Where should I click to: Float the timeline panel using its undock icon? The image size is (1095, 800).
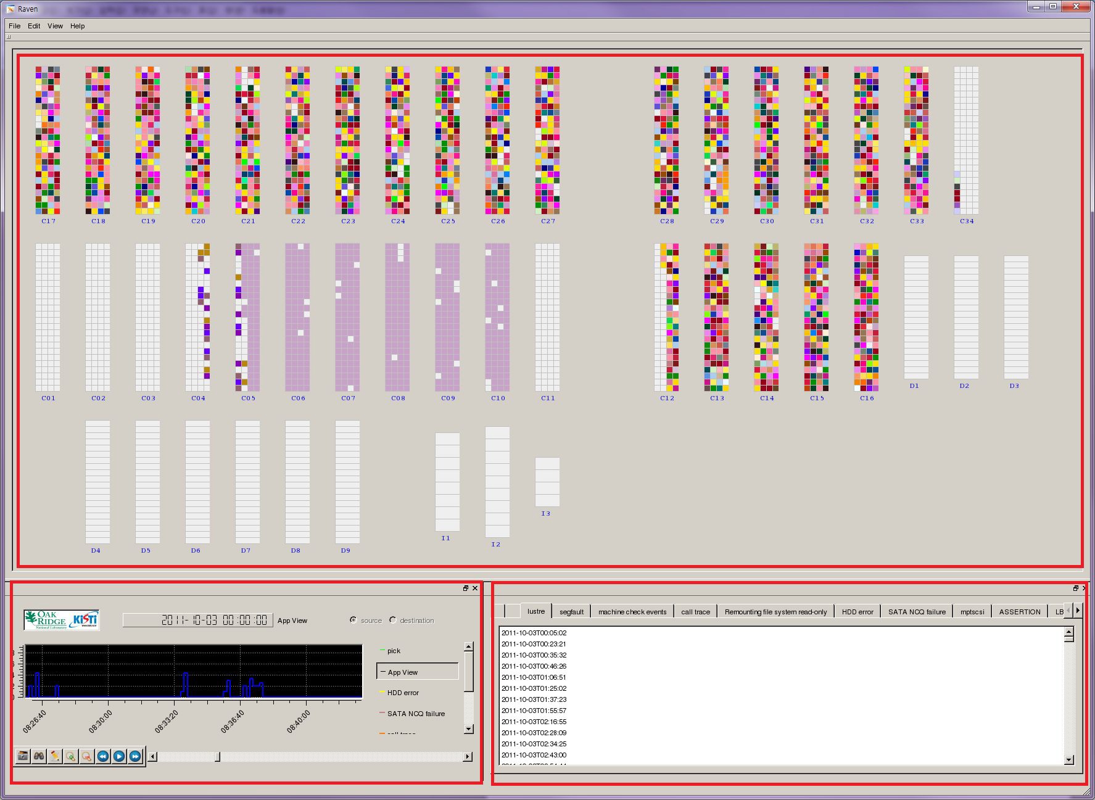[x=466, y=588]
